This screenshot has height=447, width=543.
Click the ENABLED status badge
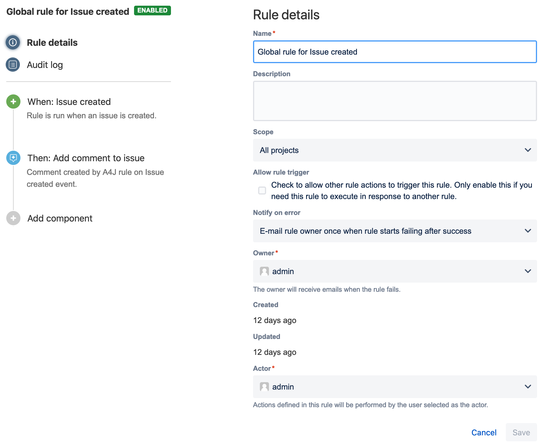(x=152, y=11)
